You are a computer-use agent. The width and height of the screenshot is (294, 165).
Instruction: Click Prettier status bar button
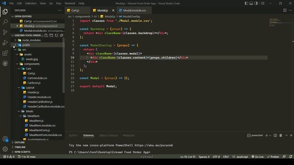(273, 157)
